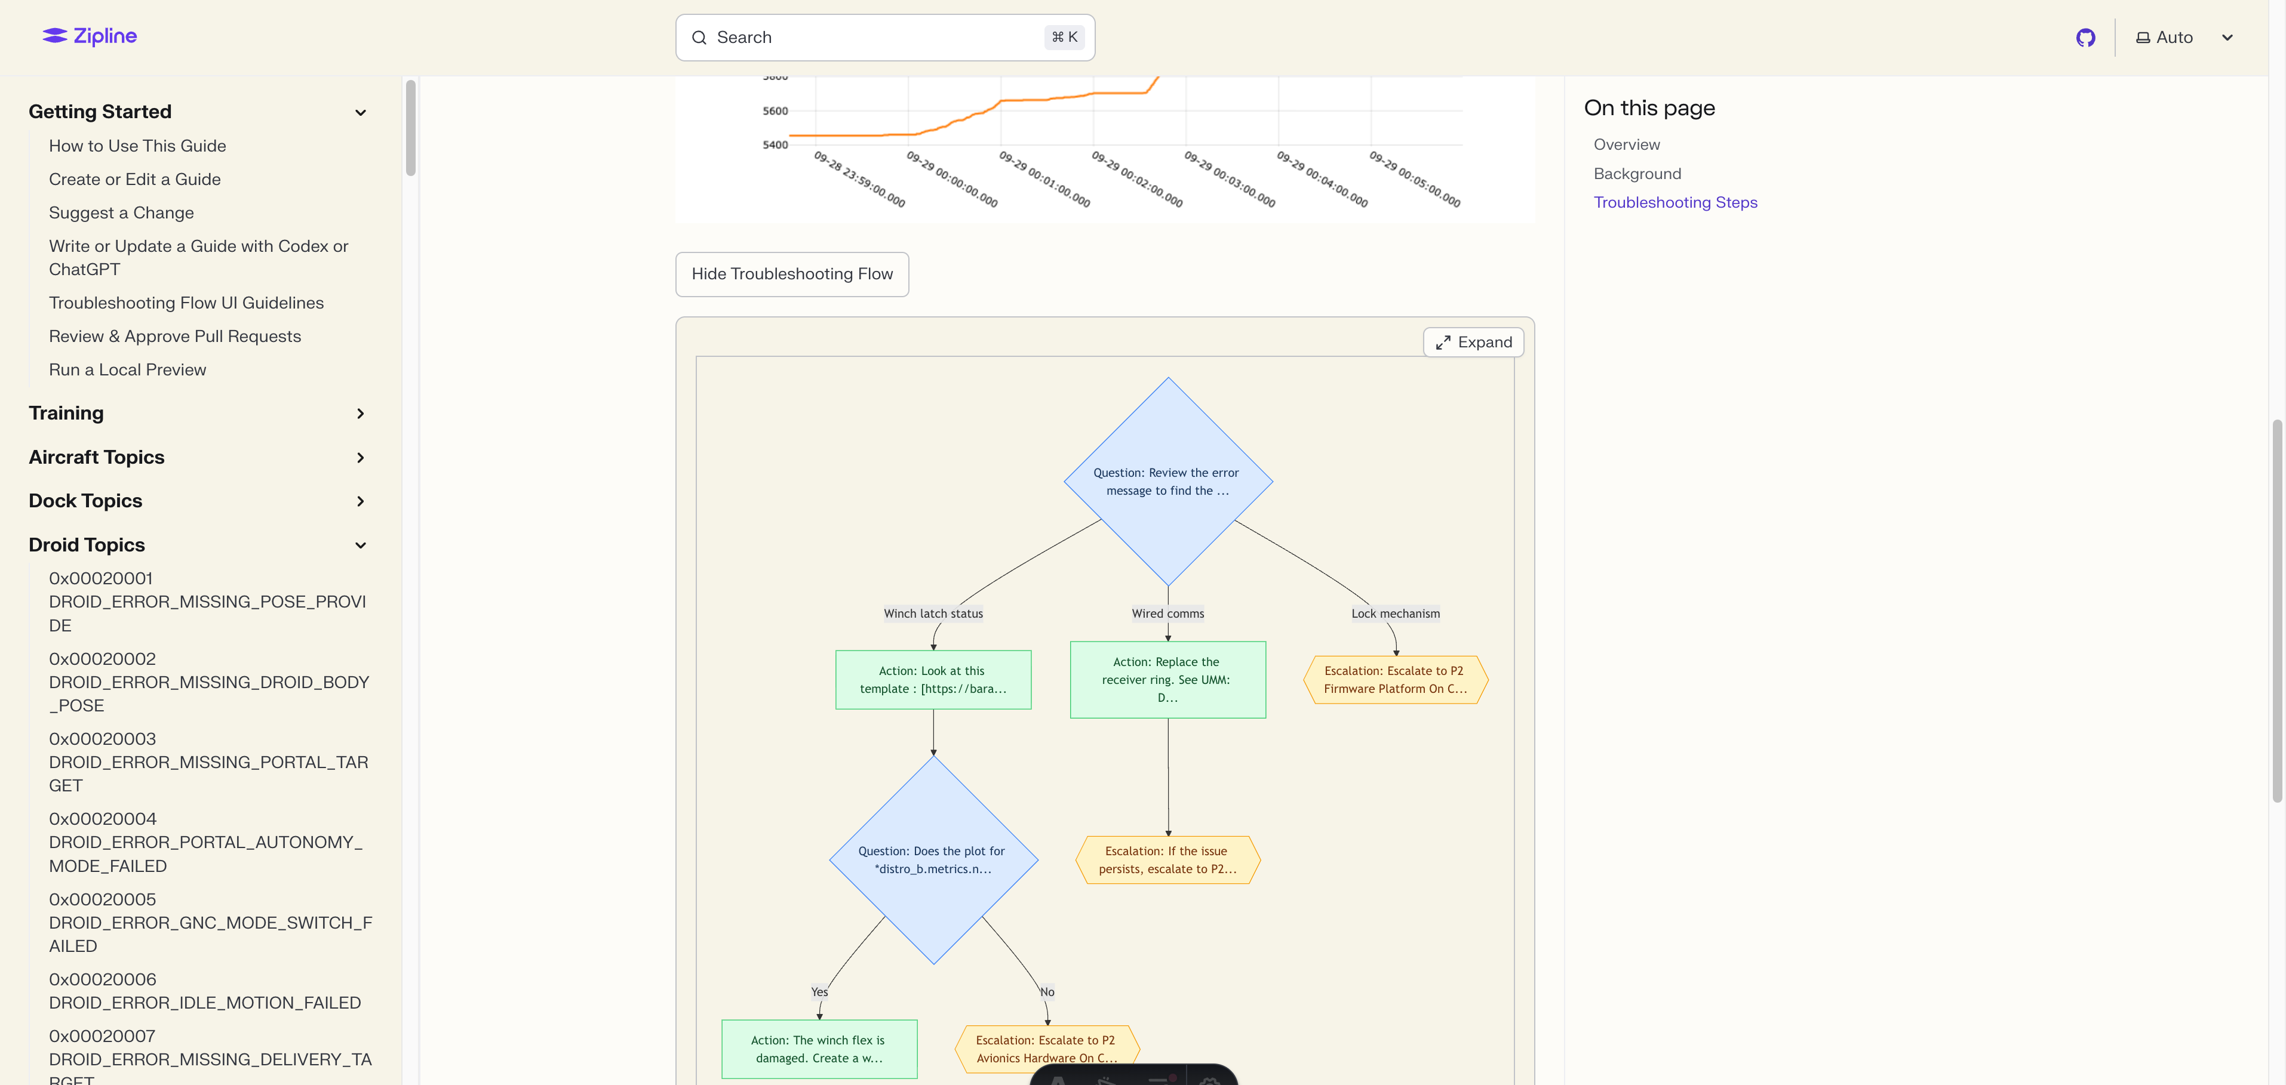The width and height of the screenshot is (2286, 1085).
Task: Click the 'Review the error message' question node
Action: click(x=1168, y=482)
